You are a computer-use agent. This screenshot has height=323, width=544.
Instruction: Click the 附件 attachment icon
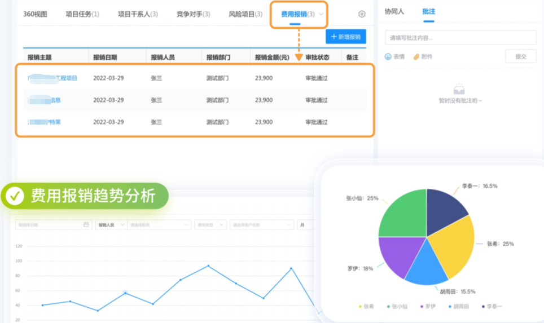click(x=416, y=56)
